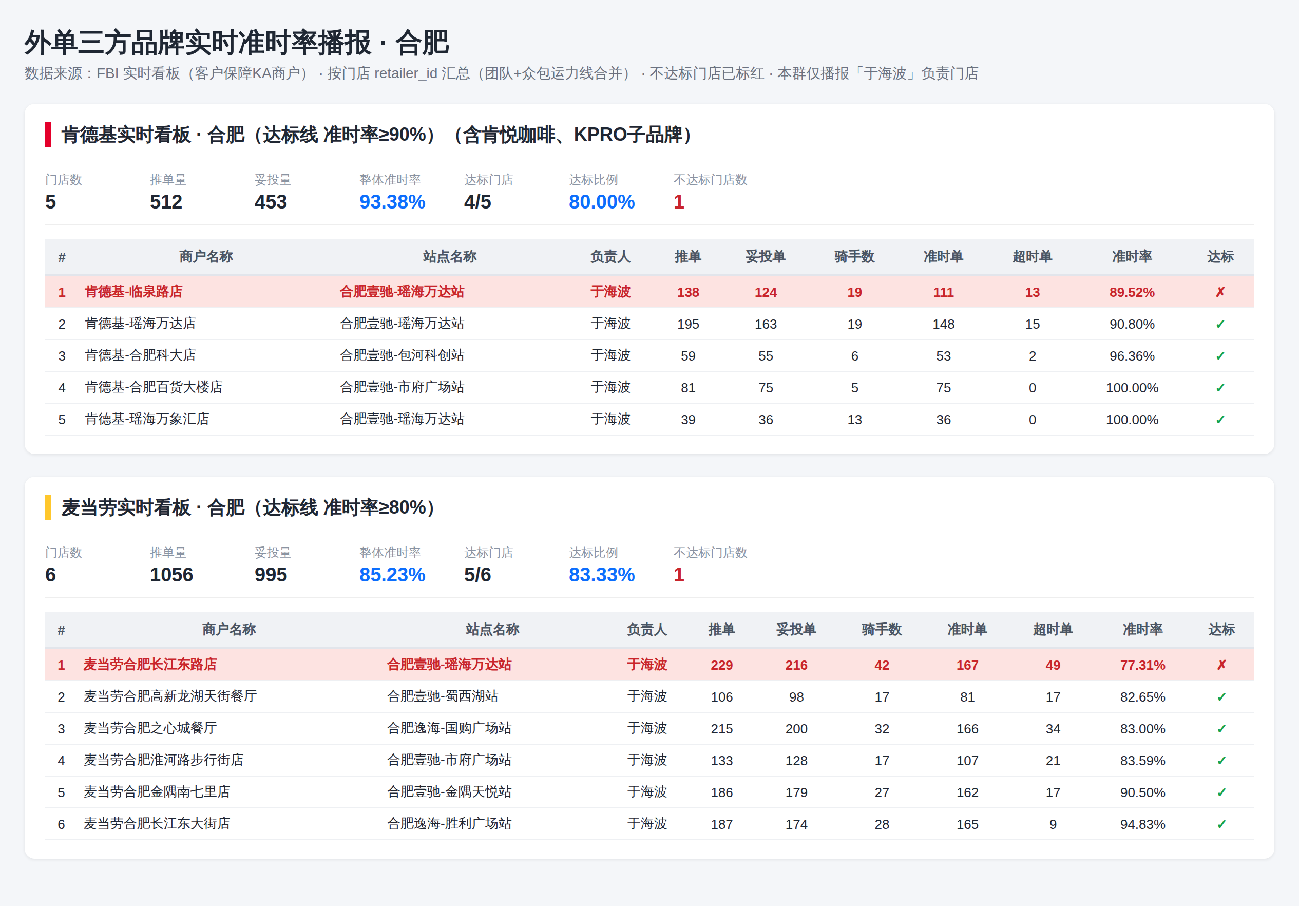Click 骑手数 header in KFC table
The image size is (1299, 906).
[854, 257]
